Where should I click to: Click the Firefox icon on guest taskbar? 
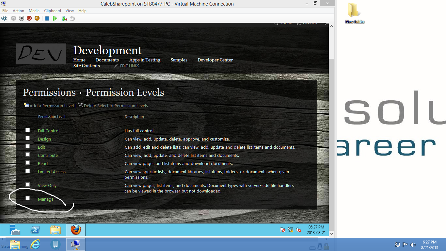[76, 230]
